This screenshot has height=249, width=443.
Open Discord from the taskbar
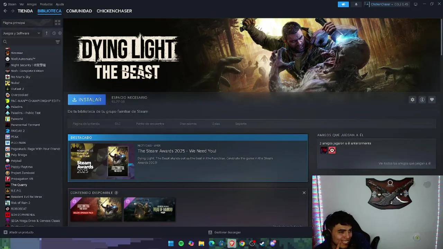pyautogui.click(x=272, y=243)
